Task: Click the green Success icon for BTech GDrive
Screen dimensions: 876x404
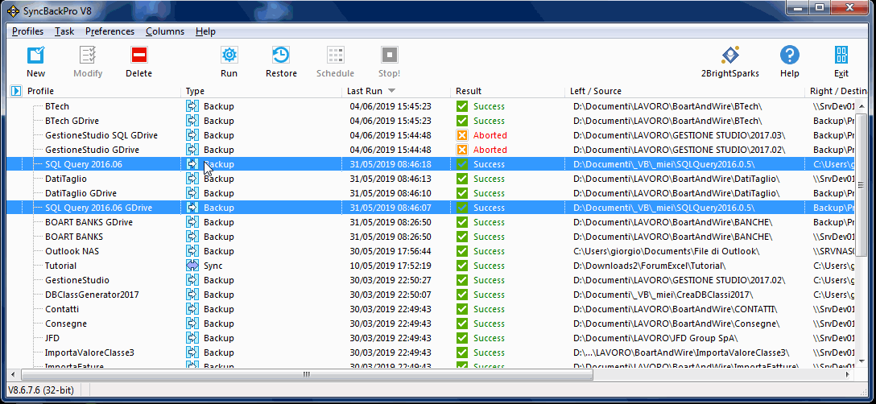Action: coord(461,121)
